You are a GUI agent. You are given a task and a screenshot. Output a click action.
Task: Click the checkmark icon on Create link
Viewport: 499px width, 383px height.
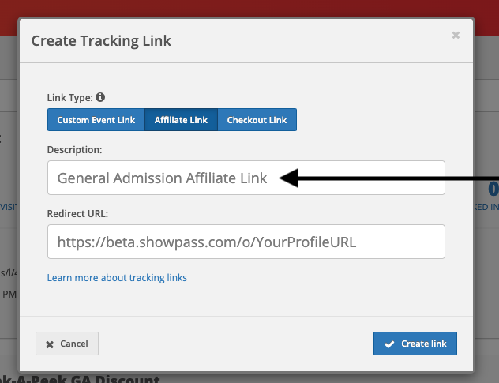389,344
